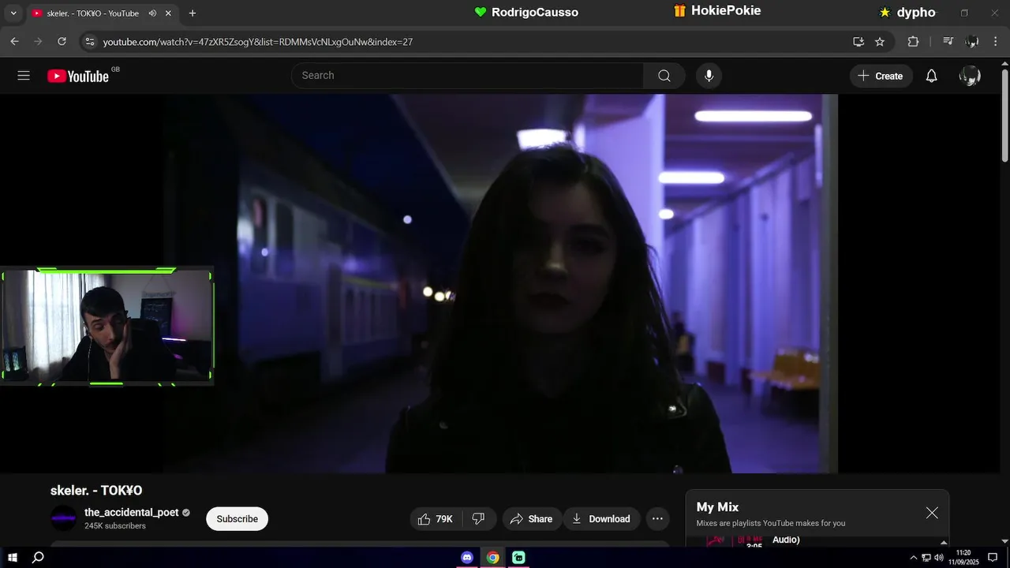
Task: Dislike the video with thumbs down
Action: coord(478,519)
